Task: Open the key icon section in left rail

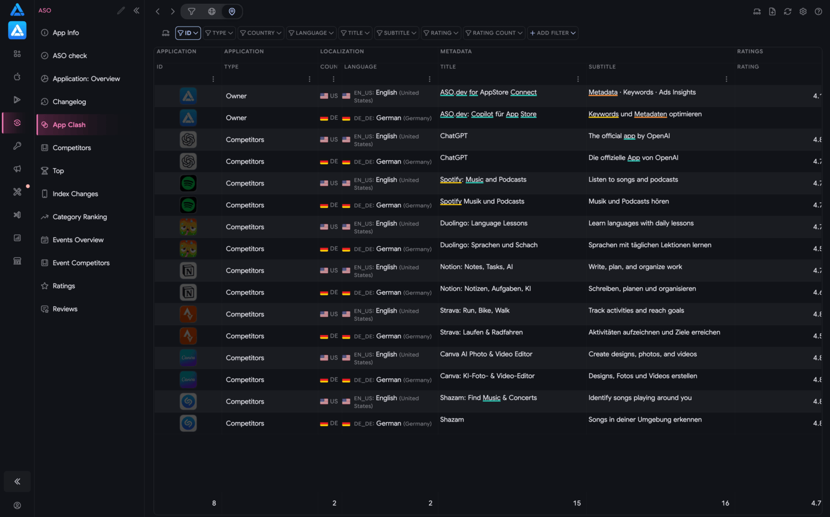Action: (17, 146)
